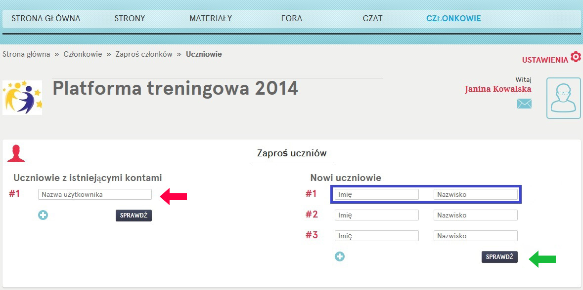Click the Platforma treningowa logo image
Screen dimensions: 583x290
[x=22, y=98]
